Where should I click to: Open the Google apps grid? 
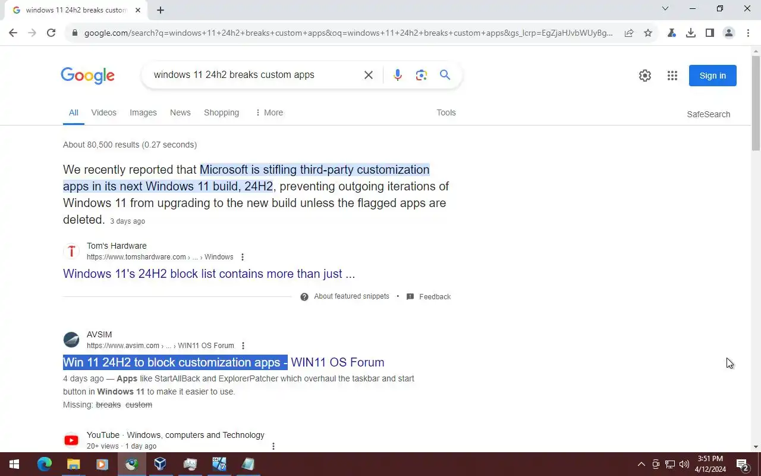pyautogui.click(x=672, y=76)
